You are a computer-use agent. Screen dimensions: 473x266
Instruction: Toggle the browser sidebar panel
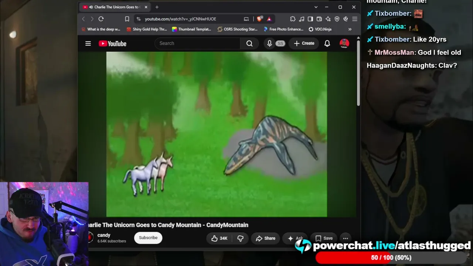pos(310,19)
